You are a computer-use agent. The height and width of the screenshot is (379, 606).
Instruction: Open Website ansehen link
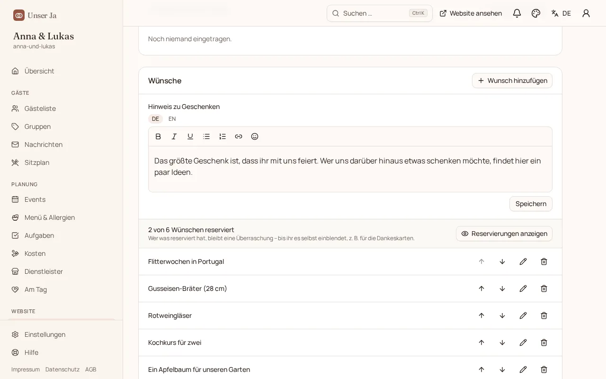[x=471, y=13]
